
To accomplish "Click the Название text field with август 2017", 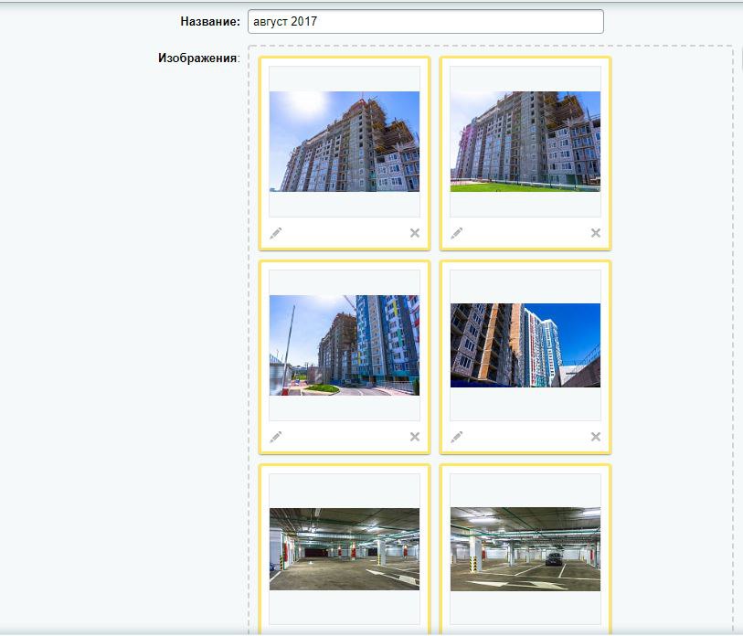I will pyautogui.click(x=425, y=21).
